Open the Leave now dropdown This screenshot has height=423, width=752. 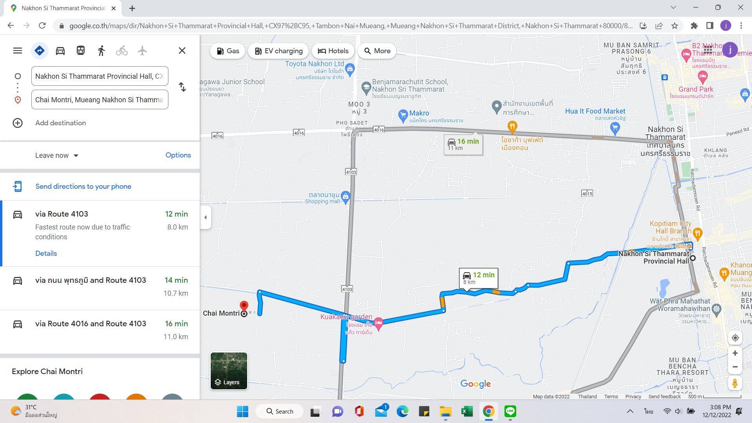(57, 155)
